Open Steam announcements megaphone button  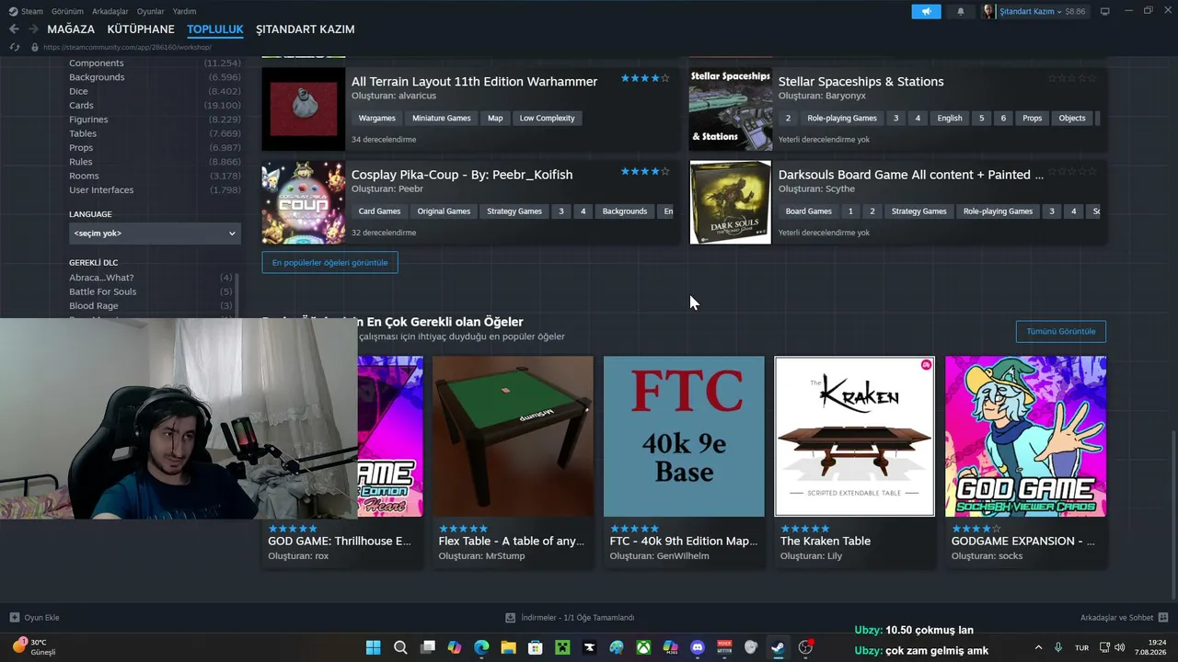point(926,11)
